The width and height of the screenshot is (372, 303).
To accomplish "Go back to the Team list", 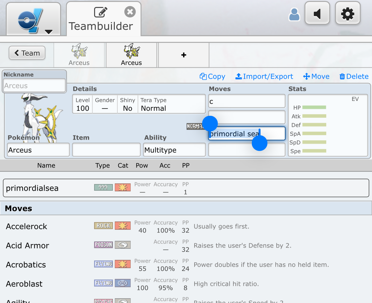I will [x=27, y=53].
